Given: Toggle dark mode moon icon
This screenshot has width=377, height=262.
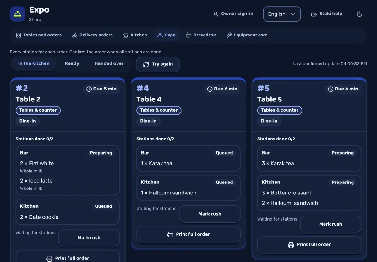Looking at the screenshot, I should (x=360, y=14).
